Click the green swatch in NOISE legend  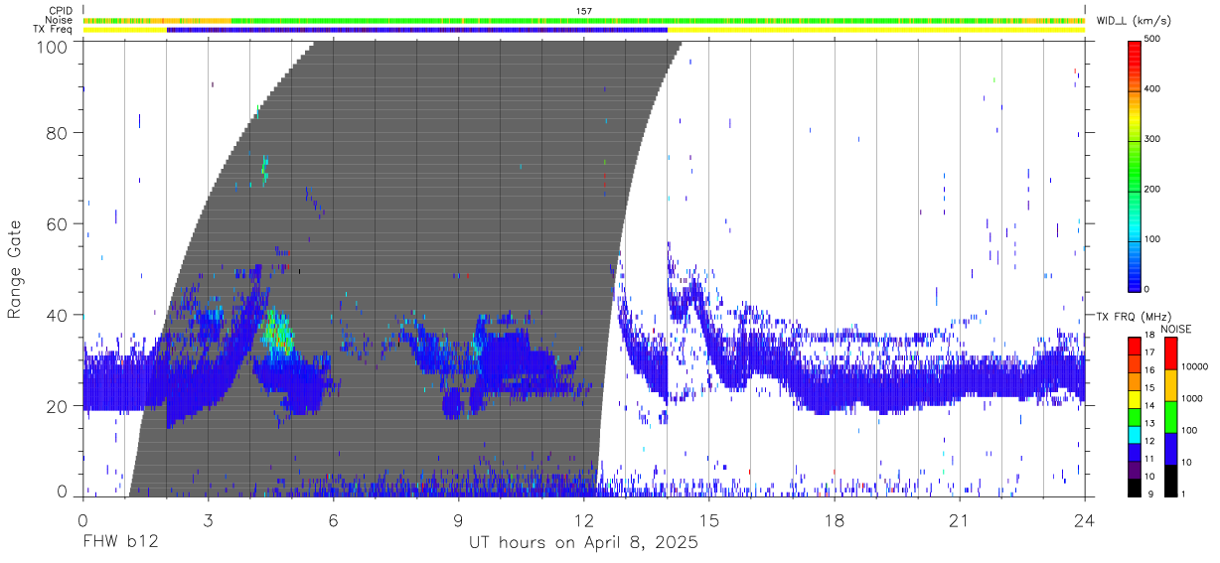(x=1170, y=417)
